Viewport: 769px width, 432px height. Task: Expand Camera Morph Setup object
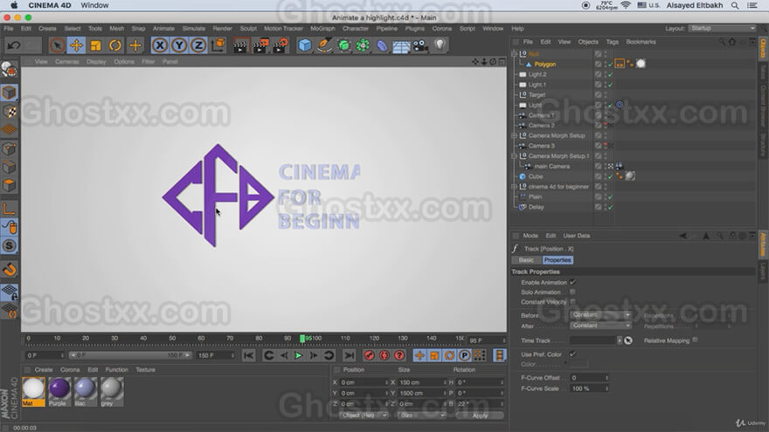click(x=514, y=135)
